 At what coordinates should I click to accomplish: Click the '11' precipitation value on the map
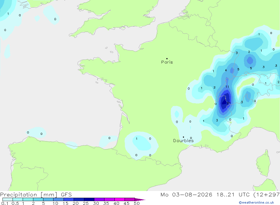(227, 87)
